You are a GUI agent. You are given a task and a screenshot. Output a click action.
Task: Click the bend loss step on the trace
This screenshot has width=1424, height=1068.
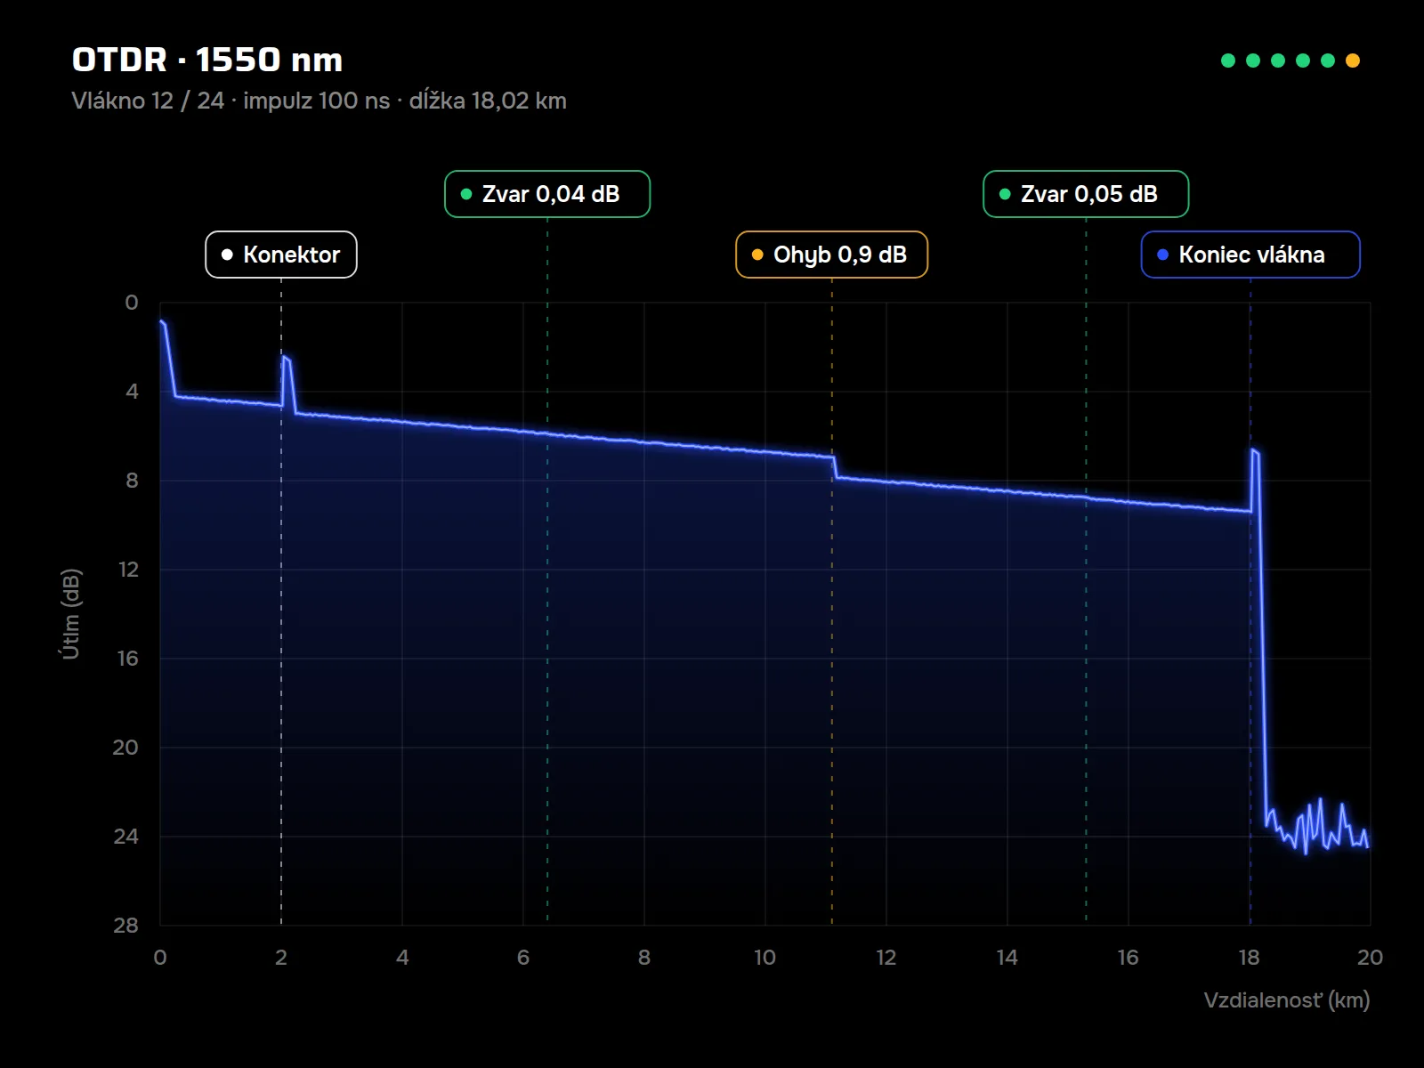click(835, 467)
